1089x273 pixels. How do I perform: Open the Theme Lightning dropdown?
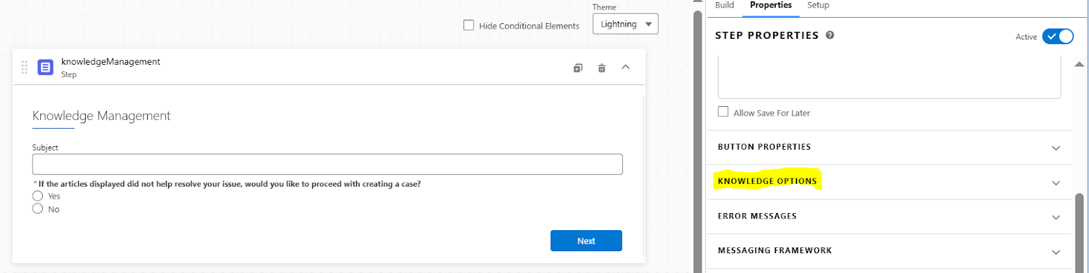pyautogui.click(x=625, y=24)
